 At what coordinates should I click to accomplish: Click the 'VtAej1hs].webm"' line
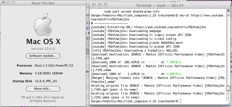coord(103,82)
